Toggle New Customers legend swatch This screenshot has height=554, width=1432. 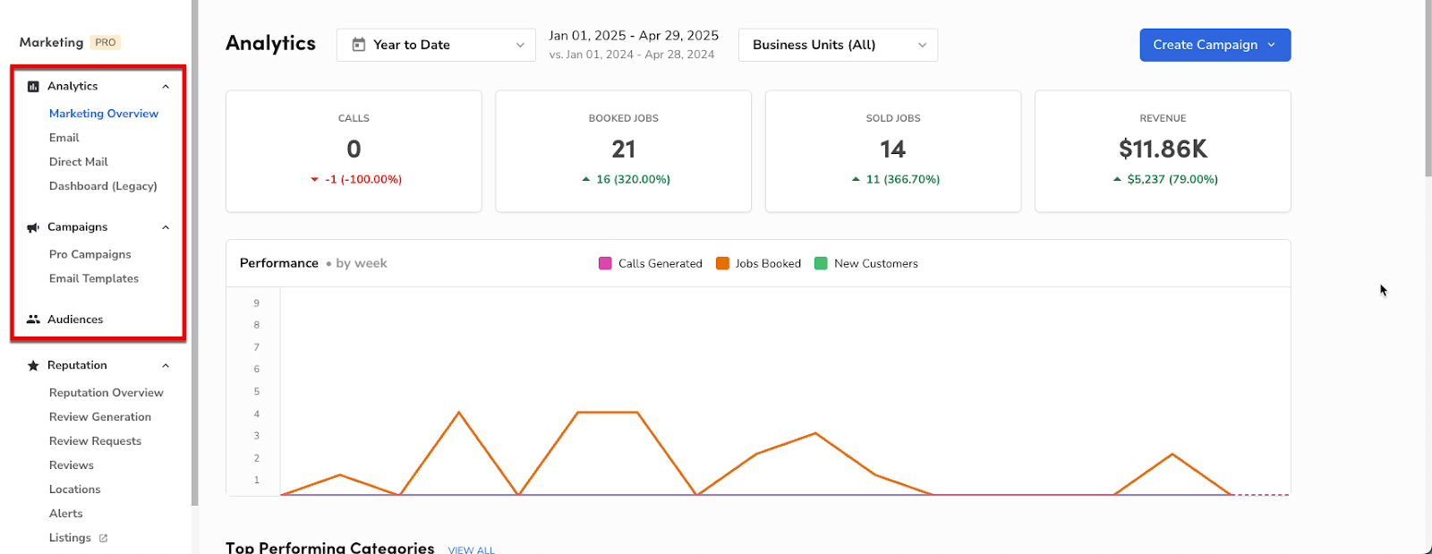tap(821, 263)
